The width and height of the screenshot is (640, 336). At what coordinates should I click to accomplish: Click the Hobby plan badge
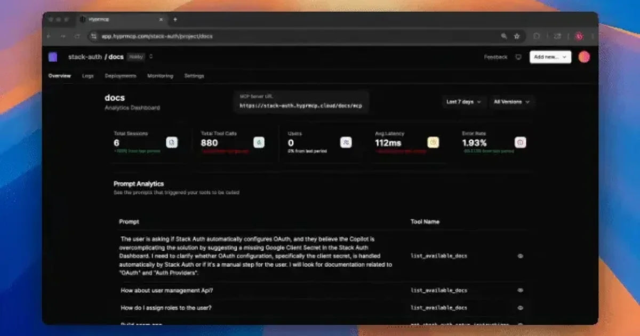tap(136, 57)
